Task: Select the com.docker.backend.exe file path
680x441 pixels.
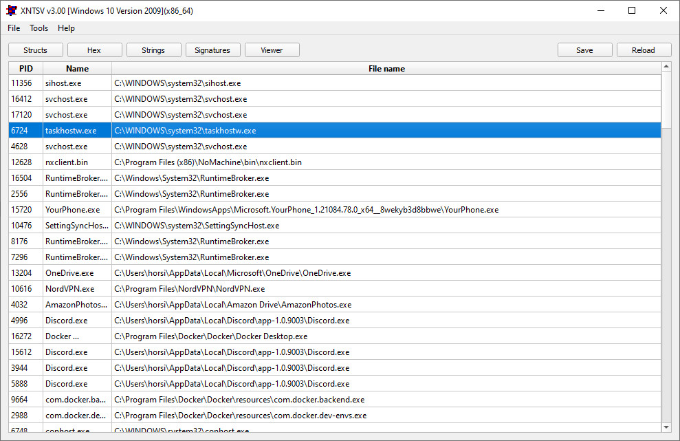Action: 239,400
